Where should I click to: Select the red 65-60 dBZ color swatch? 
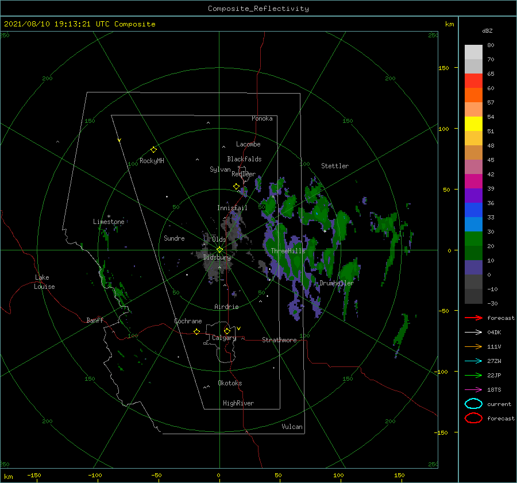click(x=473, y=81)
